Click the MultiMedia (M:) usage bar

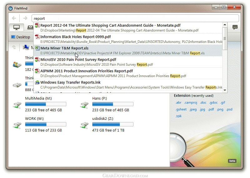(x=46, y=104)
